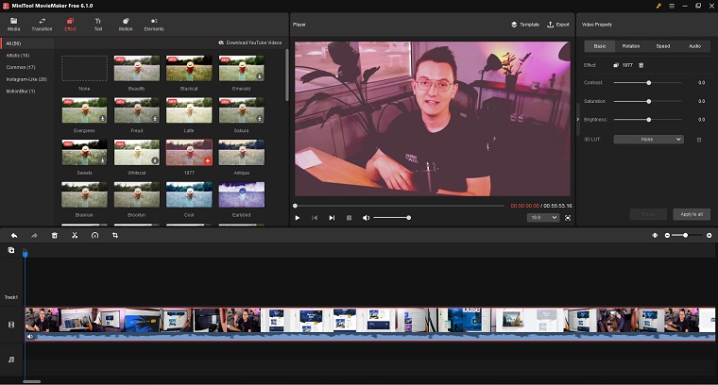Open the Motion tab
The image size is (718, 385).
[126, 25]
